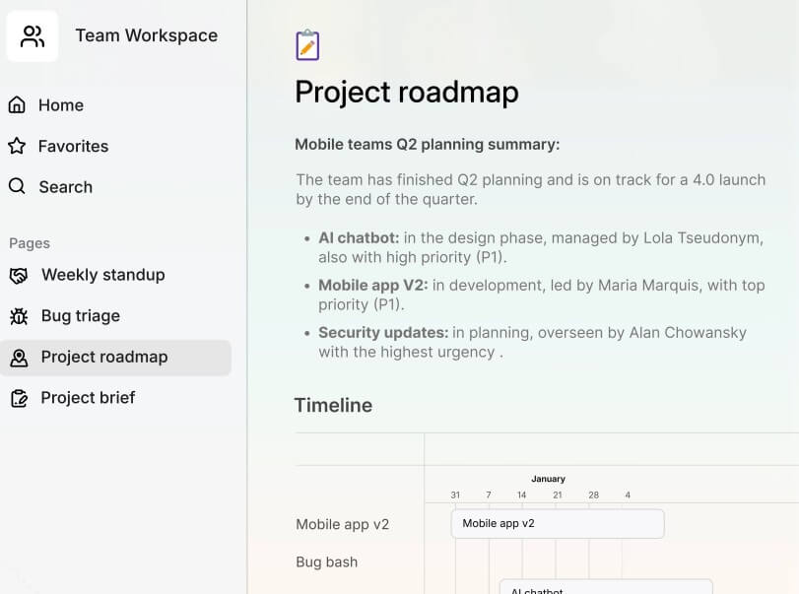The height and width of the screenshot is (594, 799).
Task: Click the Bug bash row label
Action: point(327,561)
